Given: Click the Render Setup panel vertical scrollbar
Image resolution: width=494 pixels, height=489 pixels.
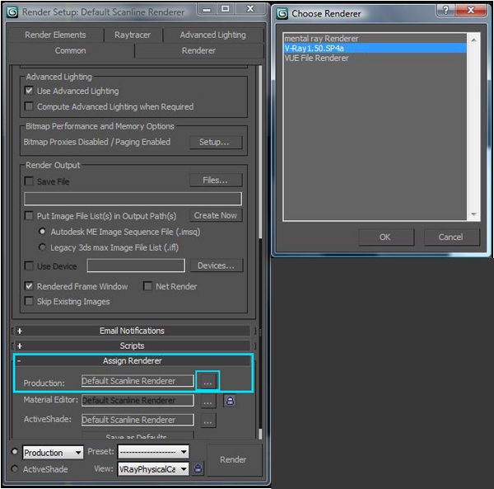Looking at the screenshot, I should [x=261, y=247].
